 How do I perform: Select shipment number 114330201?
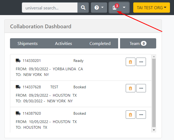pyautogui.click(x=32, y=61)
